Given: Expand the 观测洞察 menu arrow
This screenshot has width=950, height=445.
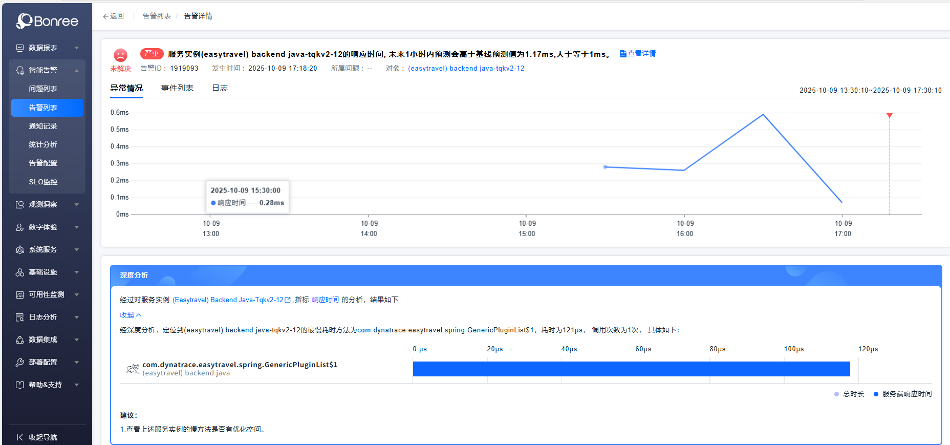Looking at the screenshot, I should point(77,204).
